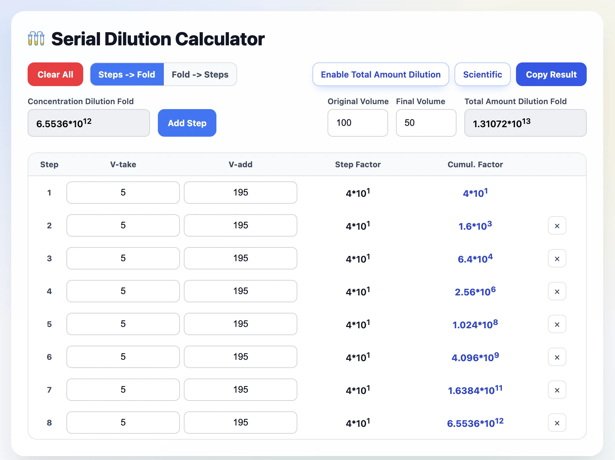The image size is (615, 460).
Task: Edit V-add for step 3
Action: point(240,258)
